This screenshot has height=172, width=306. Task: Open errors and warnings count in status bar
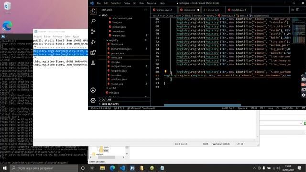(x=119, y=108)
